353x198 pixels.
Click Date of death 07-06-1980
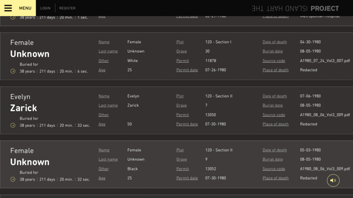click(310, 96)
